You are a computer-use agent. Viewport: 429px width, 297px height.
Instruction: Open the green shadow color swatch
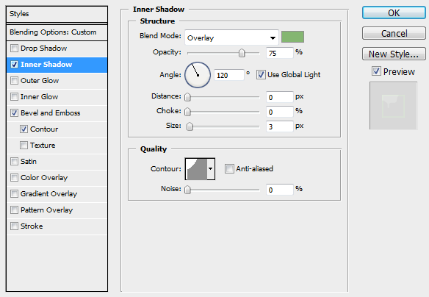point(292,37)
